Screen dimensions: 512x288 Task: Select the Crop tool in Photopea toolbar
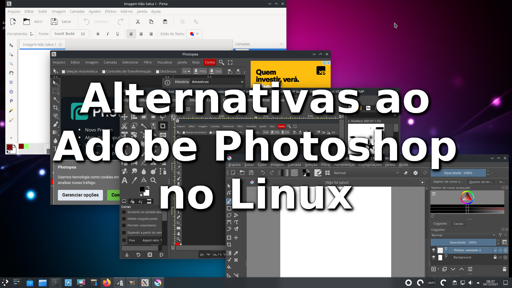click(55, 108)
